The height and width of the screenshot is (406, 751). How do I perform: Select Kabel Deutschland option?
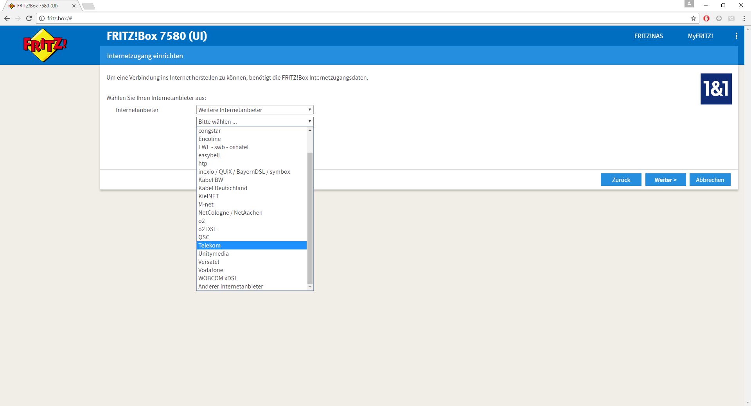(x=252, y=188)
